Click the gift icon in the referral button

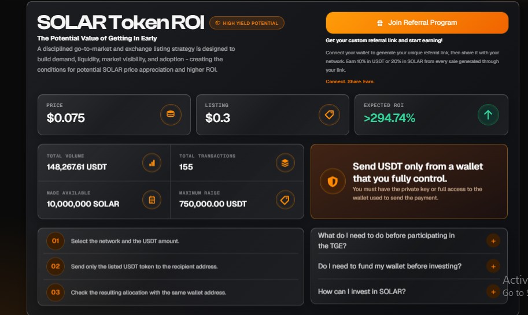[380, 23]
